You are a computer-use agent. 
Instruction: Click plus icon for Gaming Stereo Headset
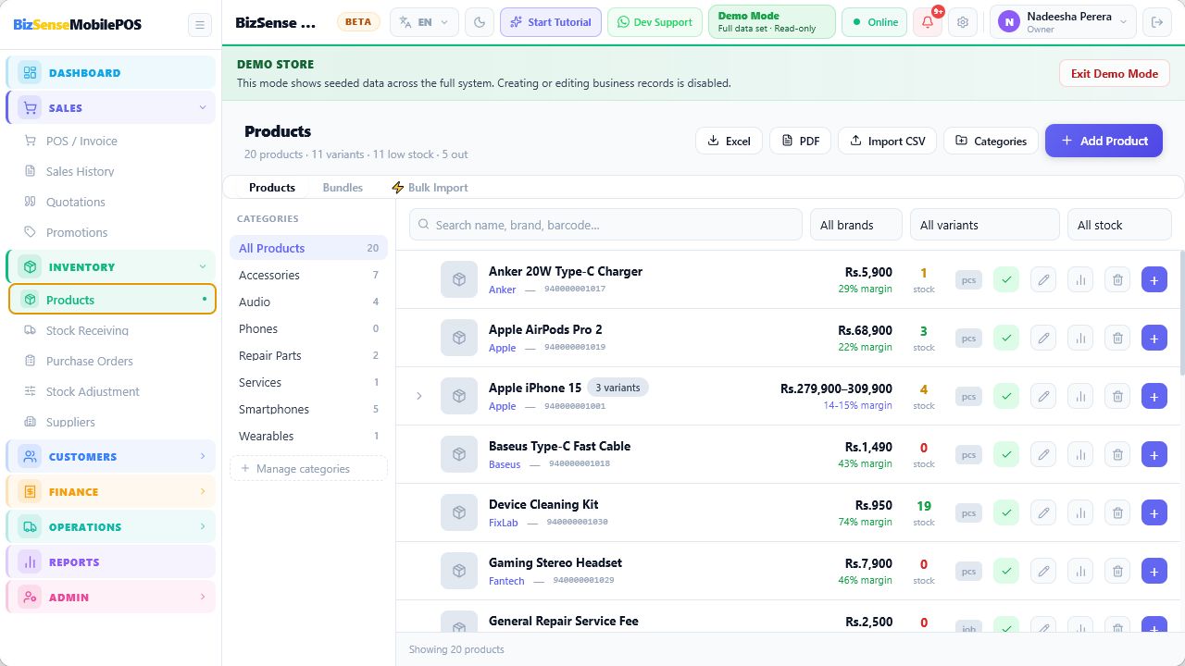click(x=1154, y=571)
